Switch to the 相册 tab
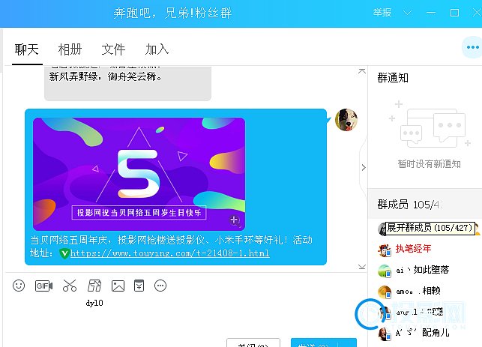The height and width of the screenshot is (347, 482). click(x=70, y=49)
